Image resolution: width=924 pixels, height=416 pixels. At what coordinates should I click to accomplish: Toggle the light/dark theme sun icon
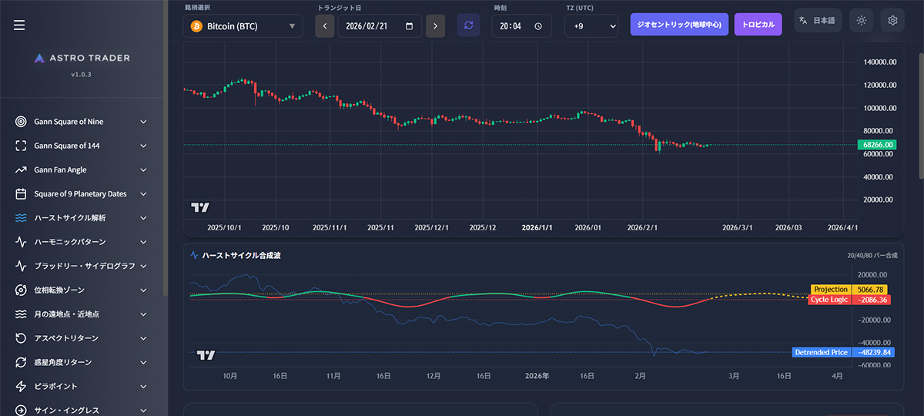[861, 21]
